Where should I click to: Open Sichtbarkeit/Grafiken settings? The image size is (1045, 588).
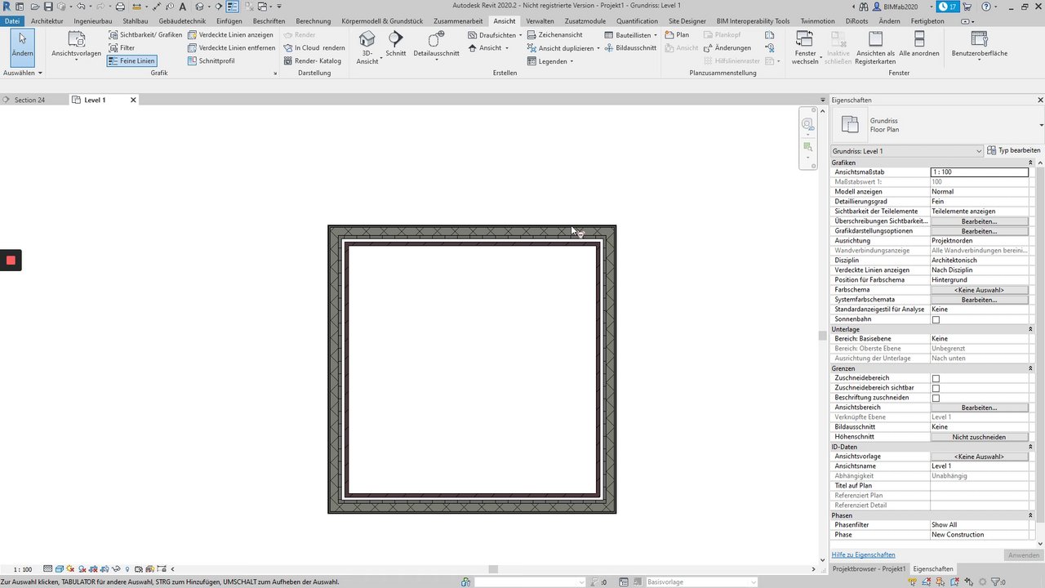(x=145, y=35)
